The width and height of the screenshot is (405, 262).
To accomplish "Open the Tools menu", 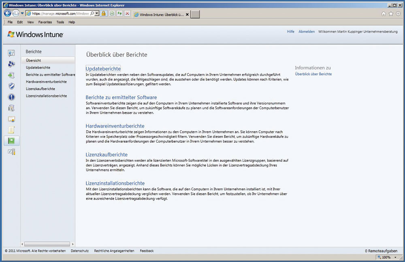I will point(60,22).
